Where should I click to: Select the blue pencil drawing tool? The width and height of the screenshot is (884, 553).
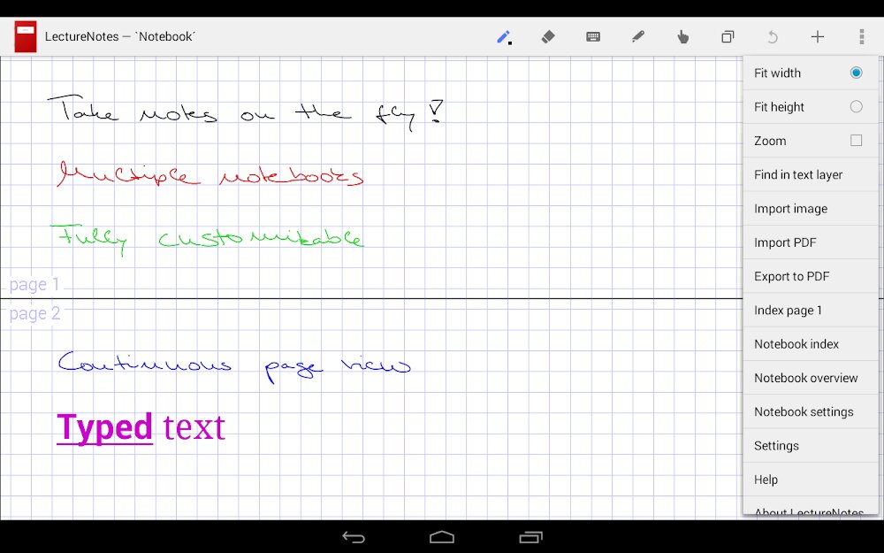pyautogui.click(x=504, y=37)
